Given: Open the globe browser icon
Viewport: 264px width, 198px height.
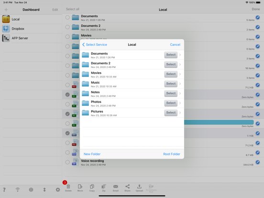Looking at the screenshot, I should (x=31, y=190).
